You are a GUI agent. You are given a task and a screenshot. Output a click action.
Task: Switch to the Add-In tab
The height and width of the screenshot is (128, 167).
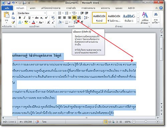point(131,8)
